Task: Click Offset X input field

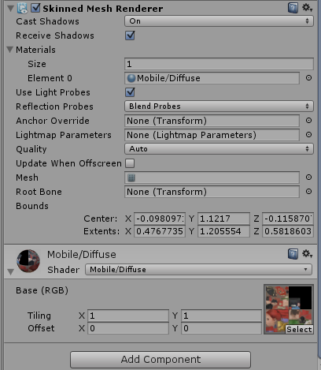Action: click(128, 328)
